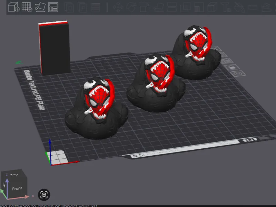Select the middle Spider-Venom duck model
276x207 pixels.
pos(156,83)
